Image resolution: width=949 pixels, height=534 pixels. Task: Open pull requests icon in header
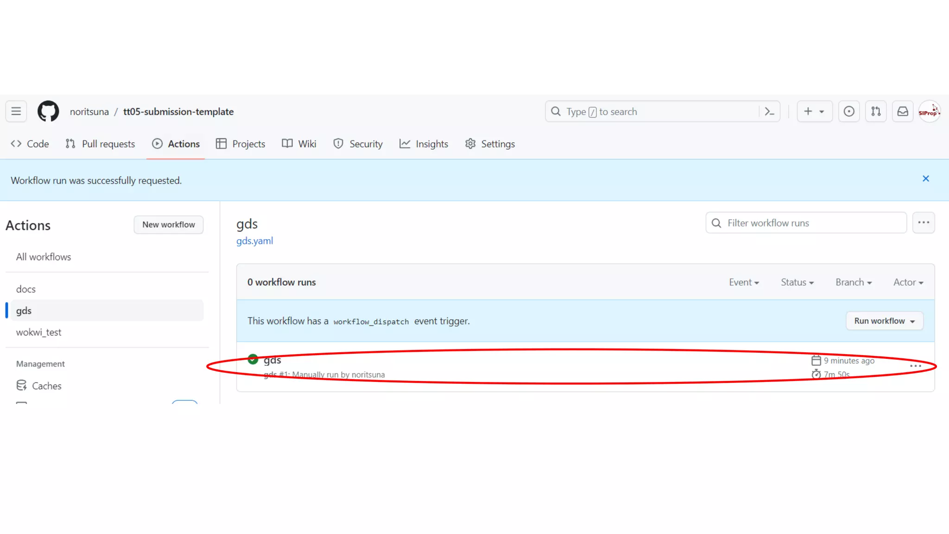[876, 111]
